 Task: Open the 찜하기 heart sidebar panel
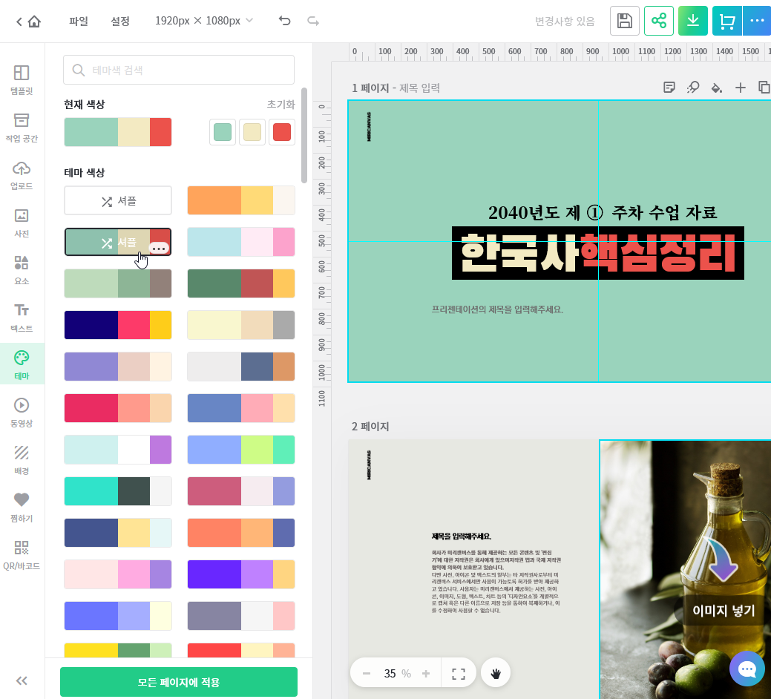tap(22, 508)
